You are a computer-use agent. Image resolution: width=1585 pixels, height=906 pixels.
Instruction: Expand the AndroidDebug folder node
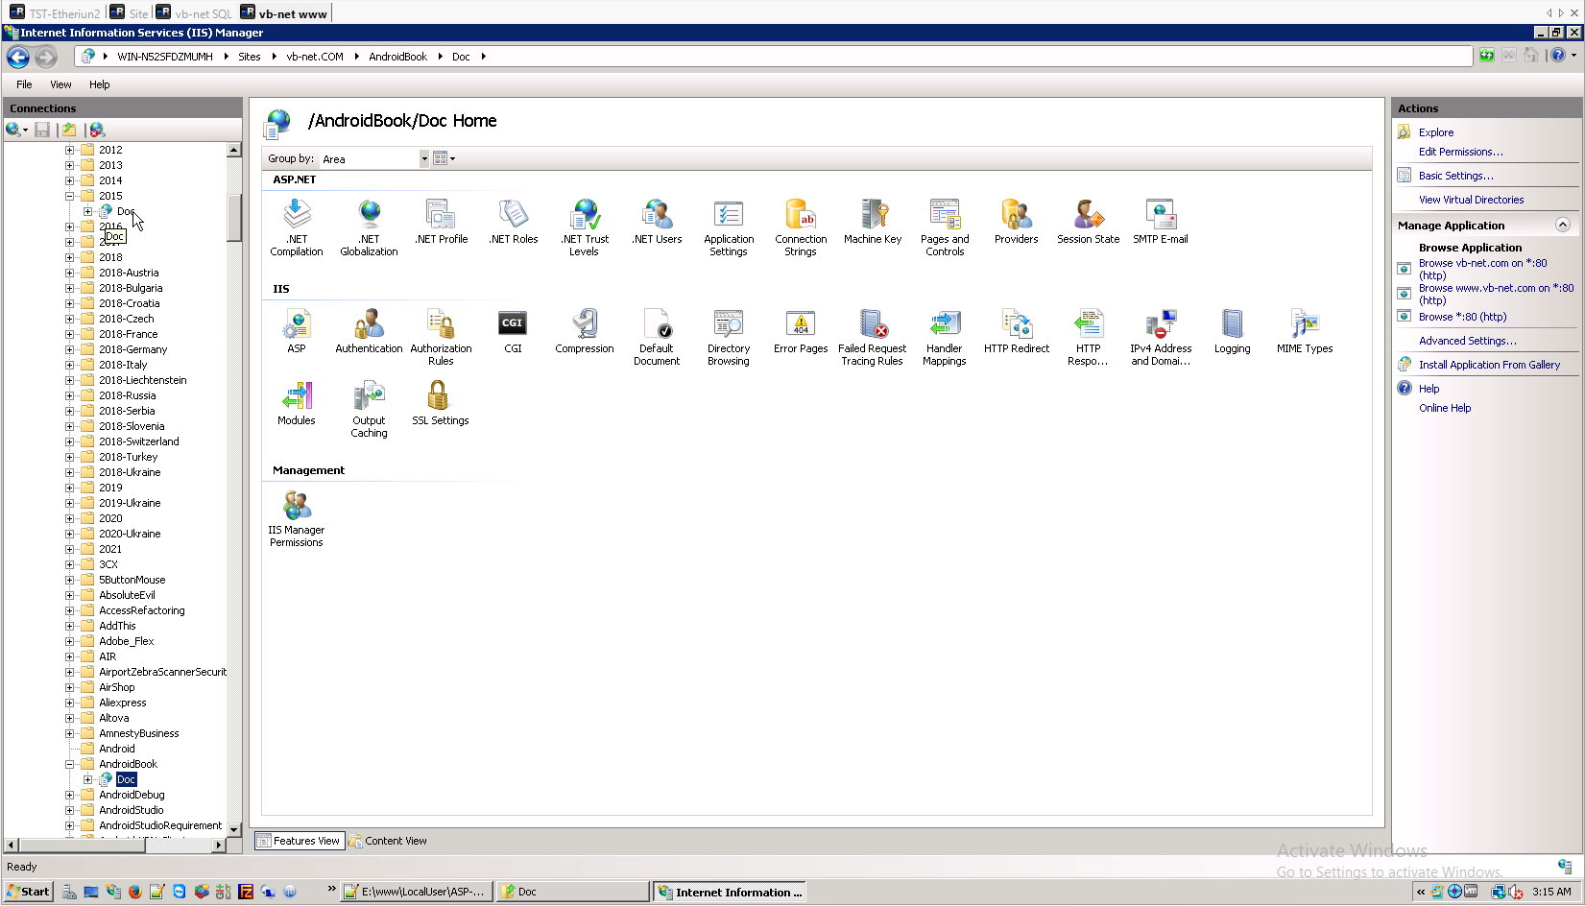point(69,795)
